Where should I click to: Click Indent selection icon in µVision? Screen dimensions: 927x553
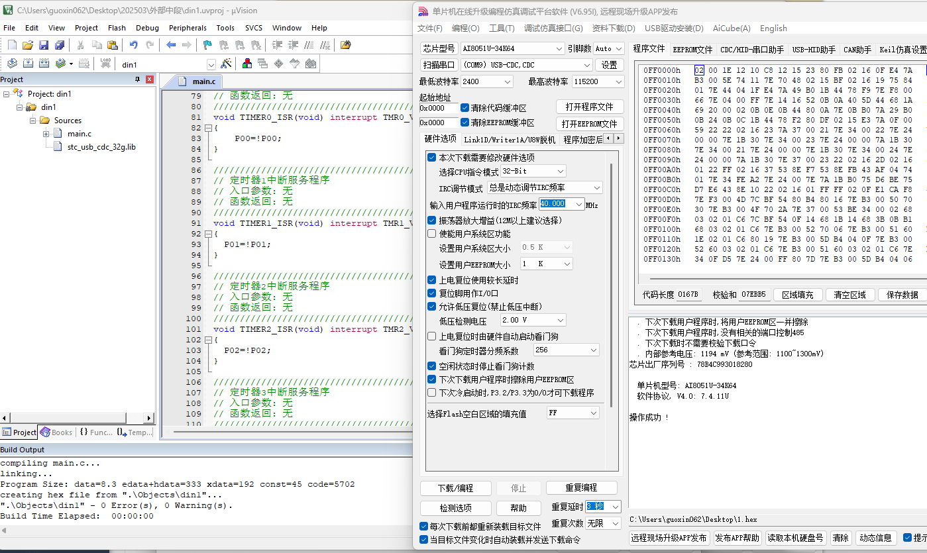277,45
